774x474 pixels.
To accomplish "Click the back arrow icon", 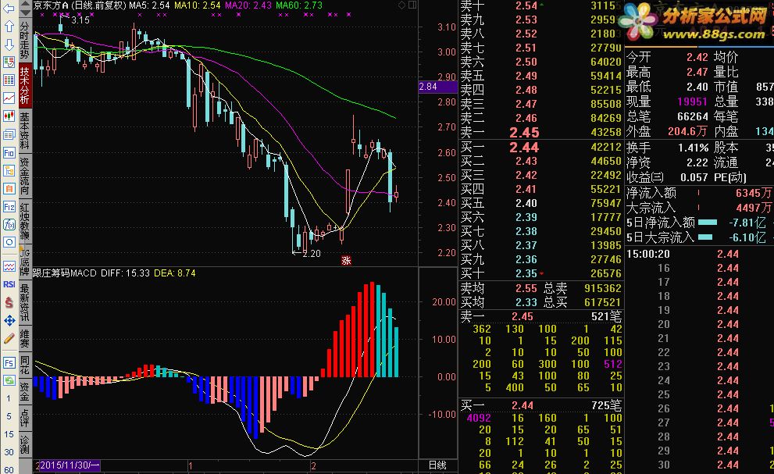I will pos(9,9).
